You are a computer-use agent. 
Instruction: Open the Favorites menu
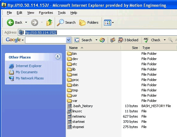point(46,13)
